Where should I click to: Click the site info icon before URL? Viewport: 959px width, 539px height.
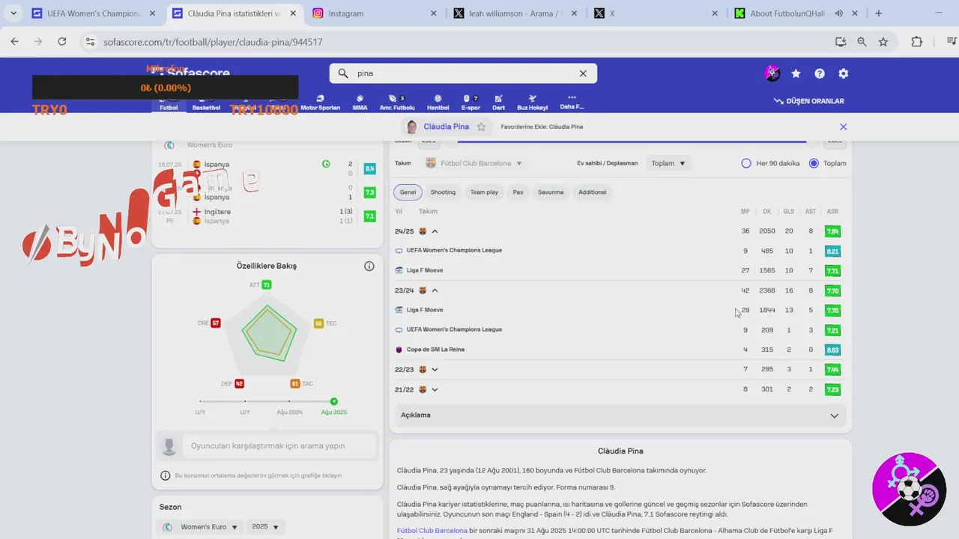[90, 42]
